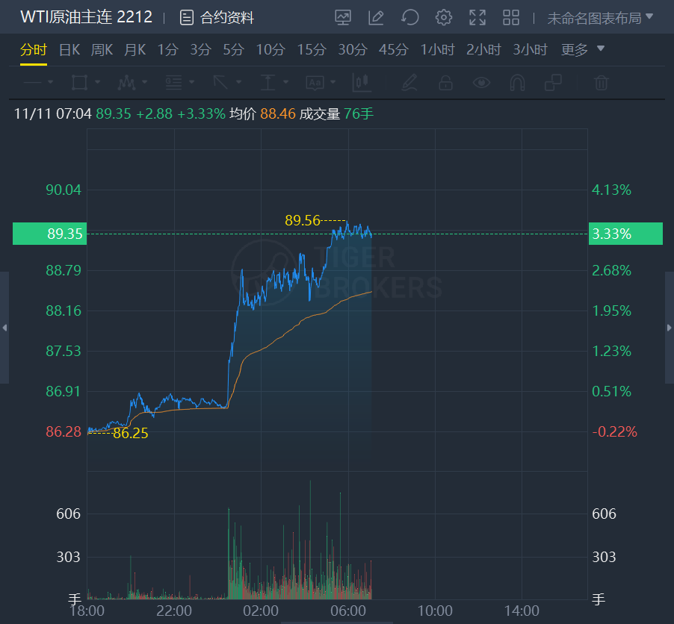This screenshot has height=624, width=674.
Task: Select the 15分 timeframe tab
Action: click(312, 50)
